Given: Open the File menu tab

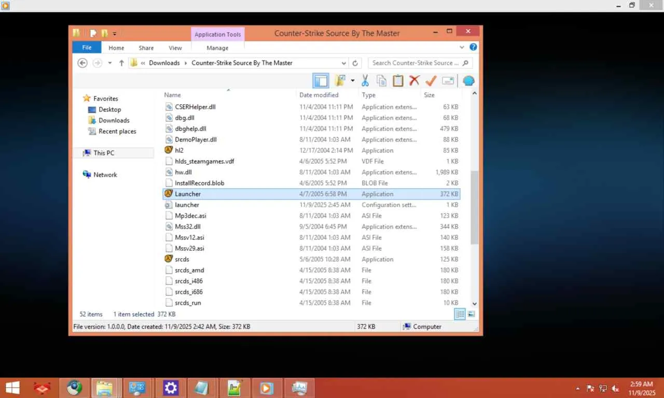Looking at the screenshot, I should coord(87,48).
